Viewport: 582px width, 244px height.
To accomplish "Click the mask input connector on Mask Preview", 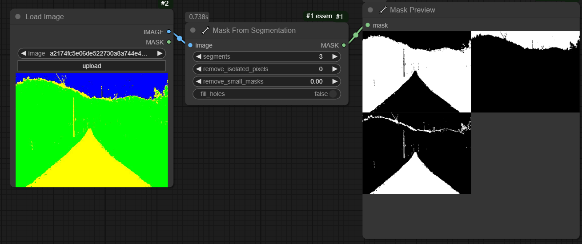I will pyautogui.click(x=367, y=25).
